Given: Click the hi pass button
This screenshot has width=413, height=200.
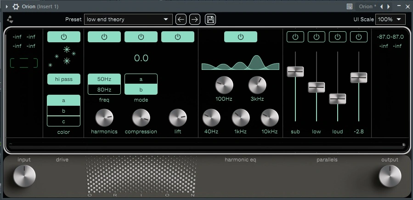Looking at the screenshot, I should (64, 79).
